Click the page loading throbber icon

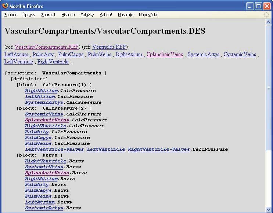pyautogui.click(x=266, y=15)
